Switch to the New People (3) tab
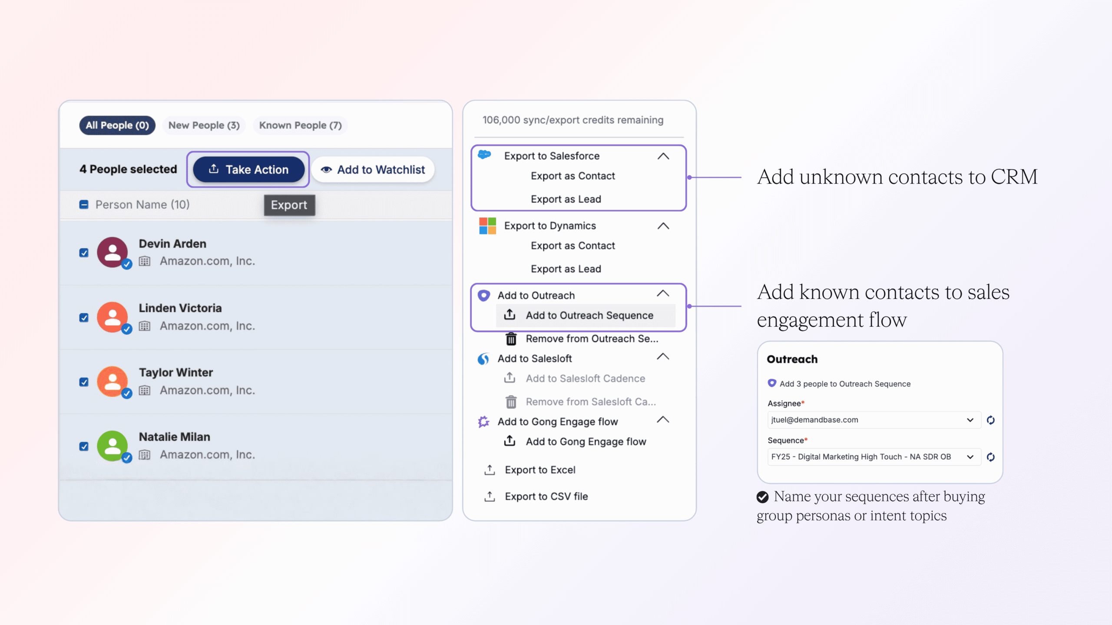 [x=204, y=125]
